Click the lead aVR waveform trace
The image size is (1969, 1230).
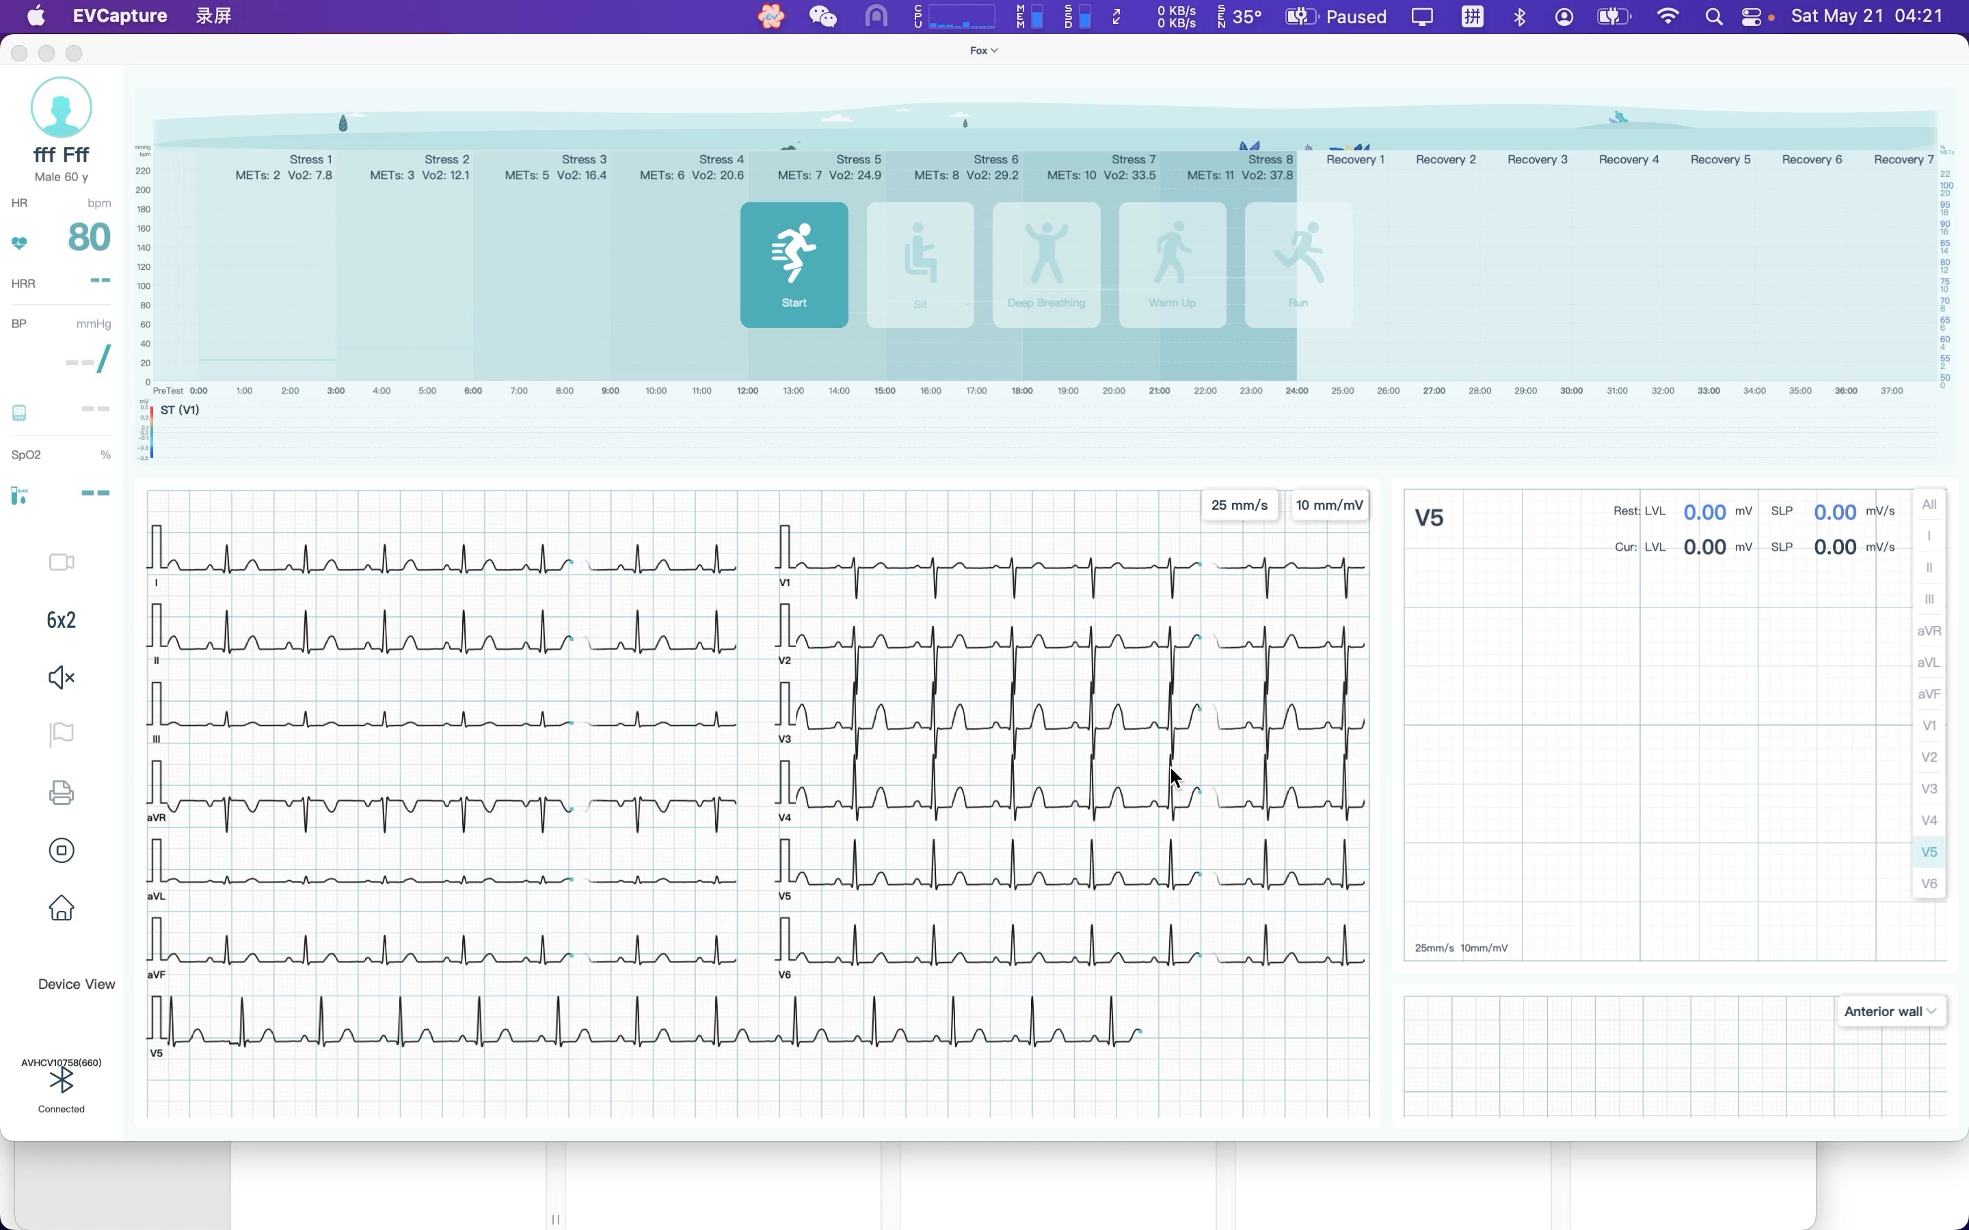coord(442,806)
